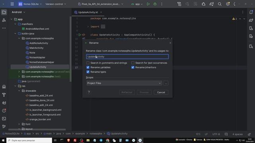Click the UTF-8 encoding status widget
The image size is (255, 143).
[x=216, y=134]
